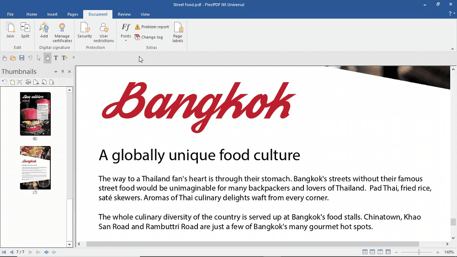Open the Thumbnails panel options dropdown
This screenshot has height=257, width=457.
click(x=56, y=72)
